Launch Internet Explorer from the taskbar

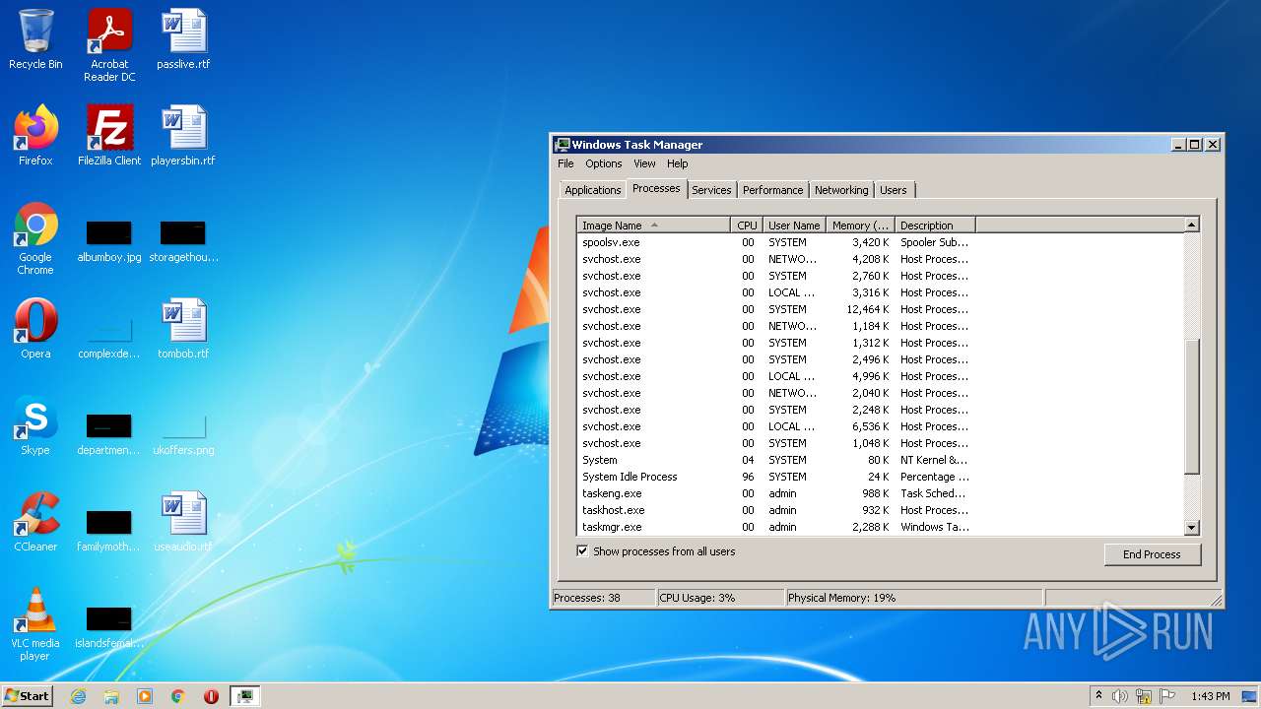[78, 696]
